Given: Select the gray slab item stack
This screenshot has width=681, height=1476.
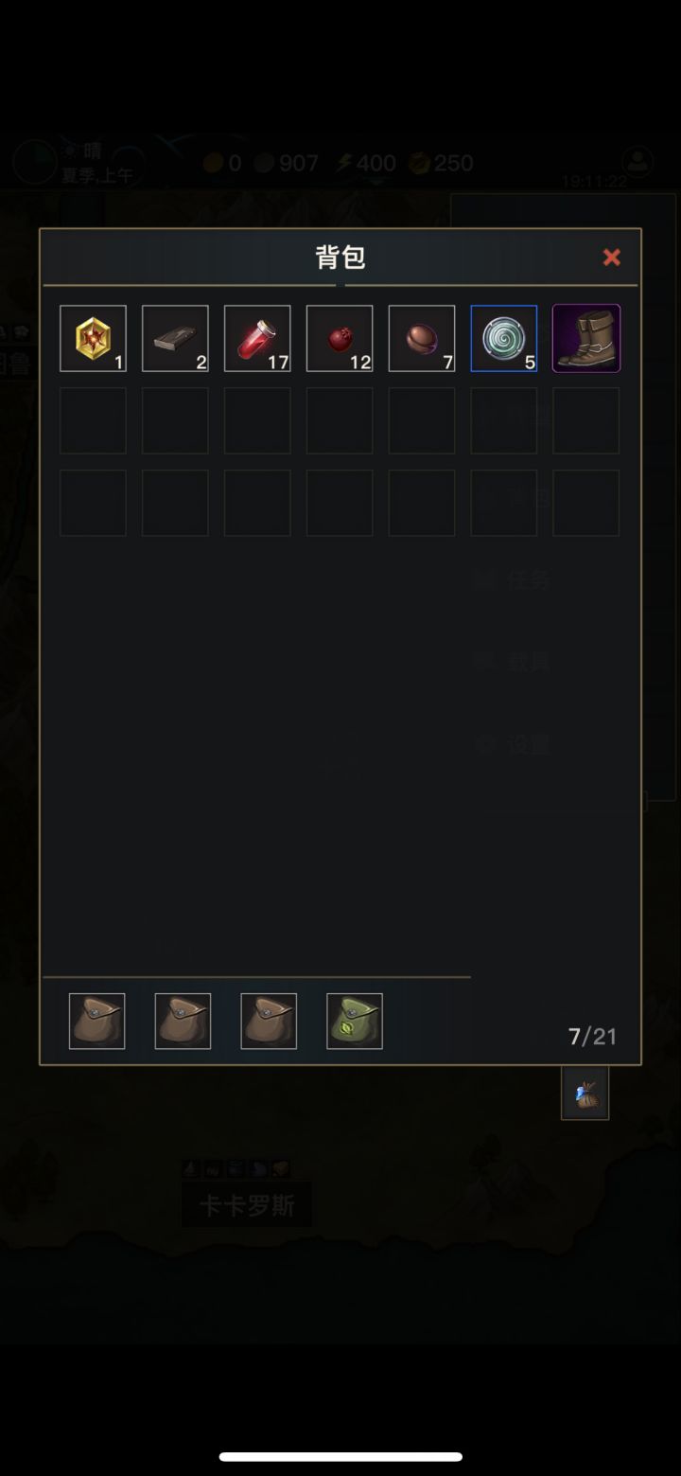Looking at the screenshot, I should click(x=175, y=338).
